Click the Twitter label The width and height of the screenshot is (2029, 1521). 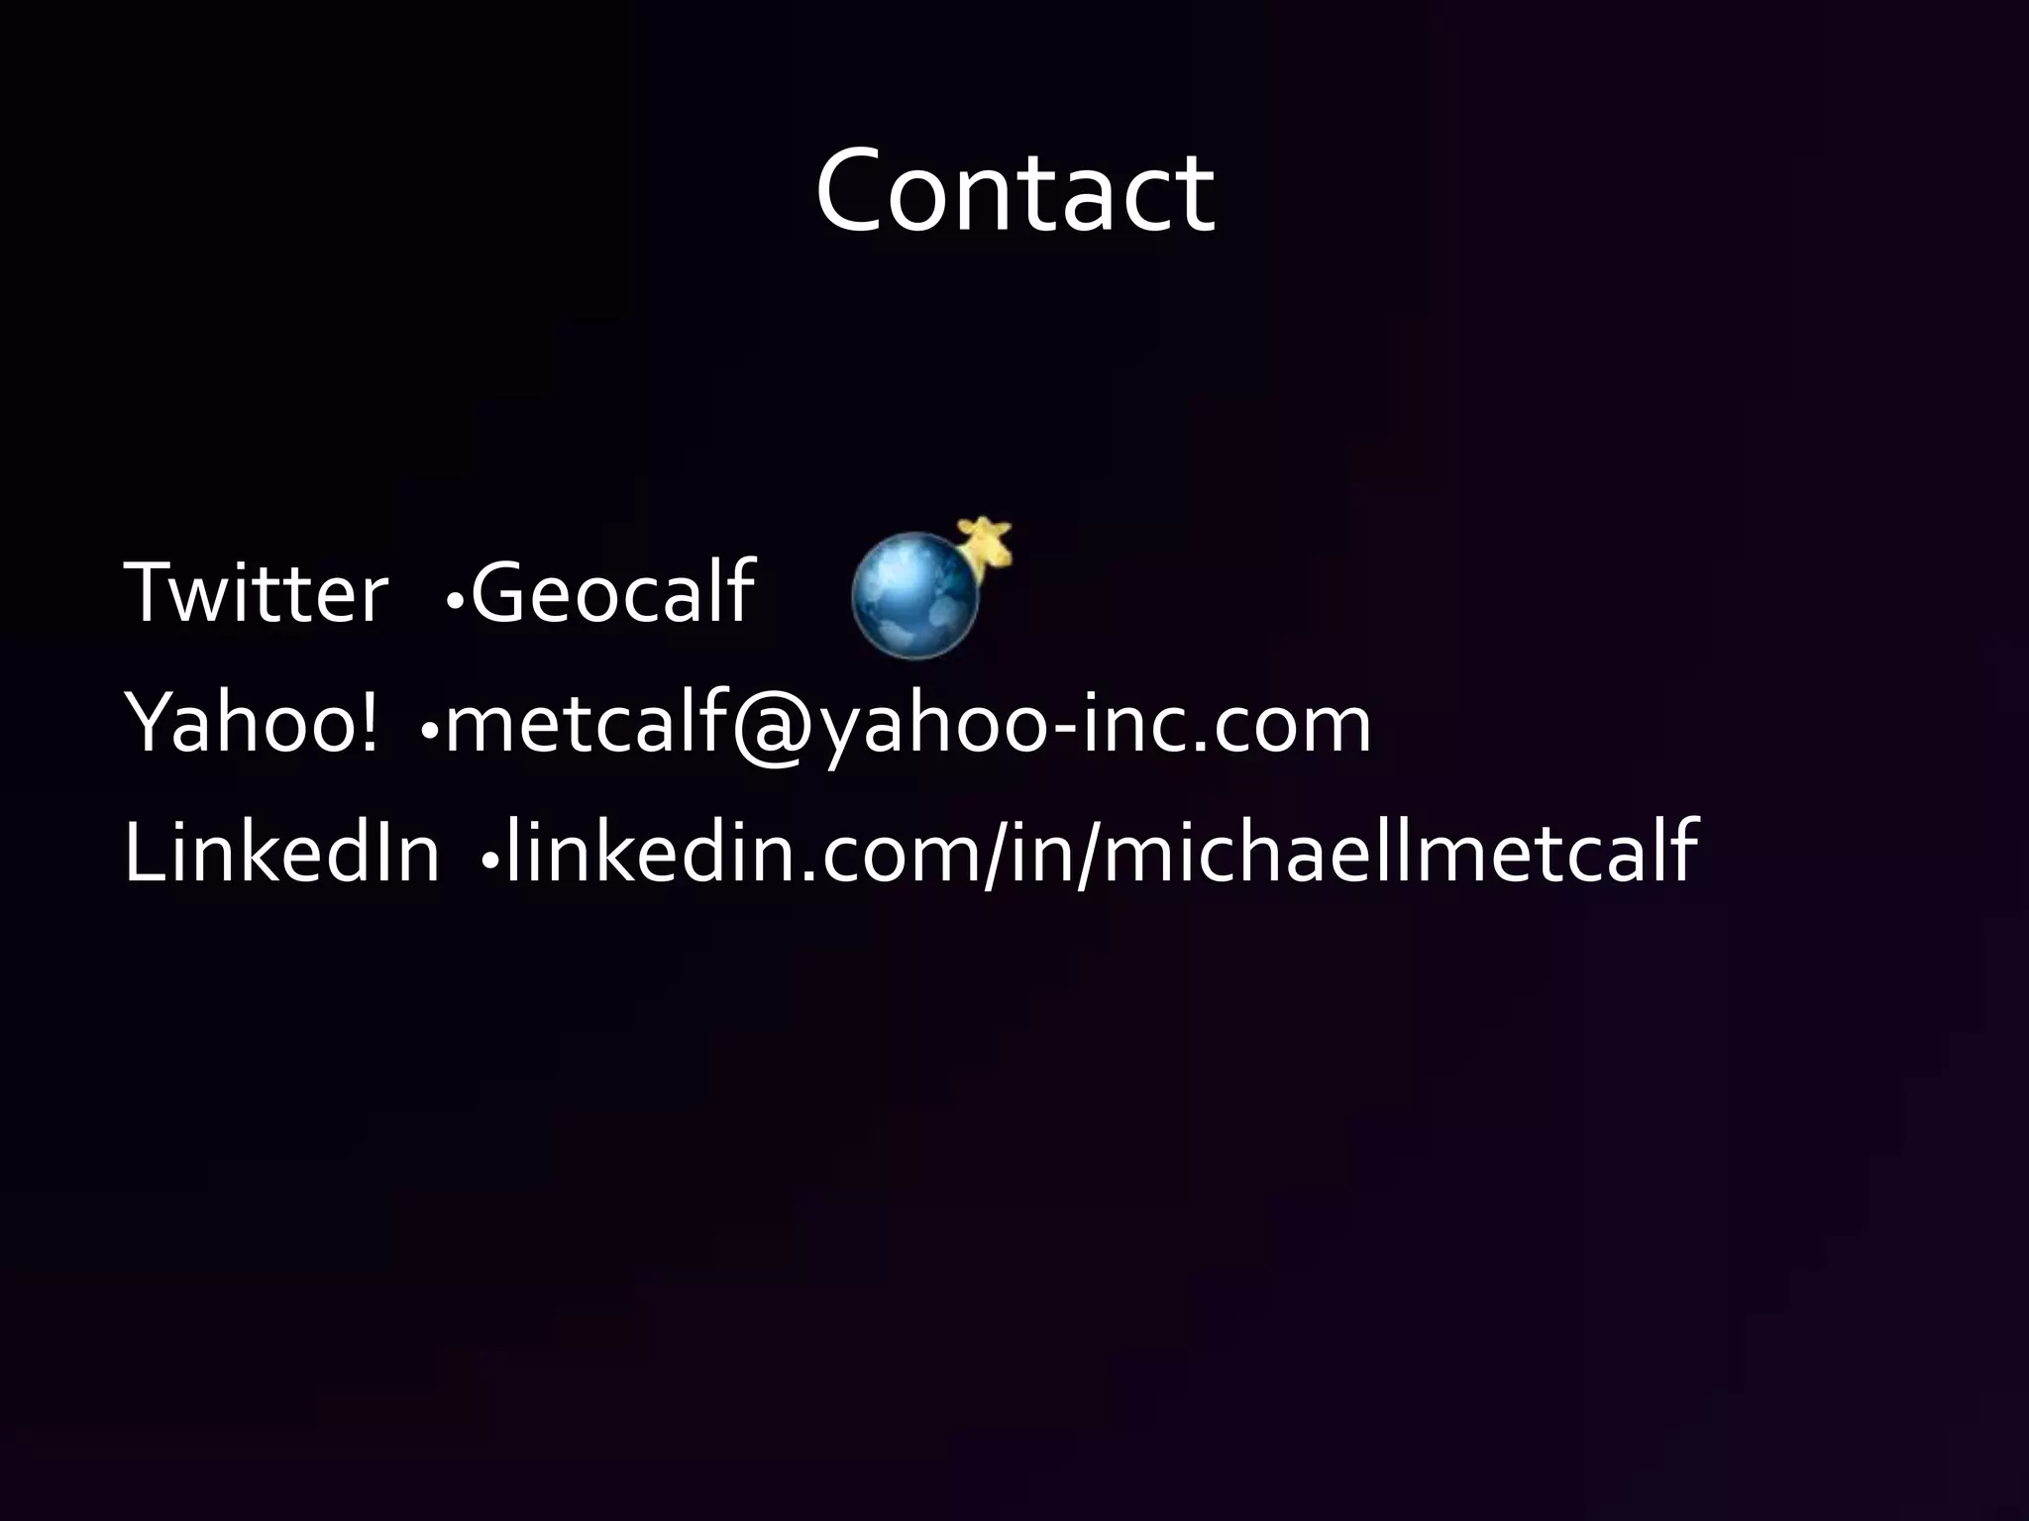point(256,590)
